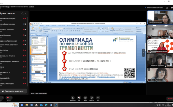
Task: Open participant search in the participants panel
Action: coord(22,14)
